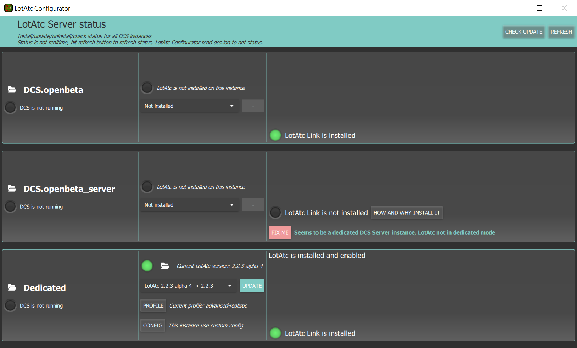Click DCS running status indicator for DCS.openbeta
This screenshot has width=577, height=348.
click(x=10, y=107)
